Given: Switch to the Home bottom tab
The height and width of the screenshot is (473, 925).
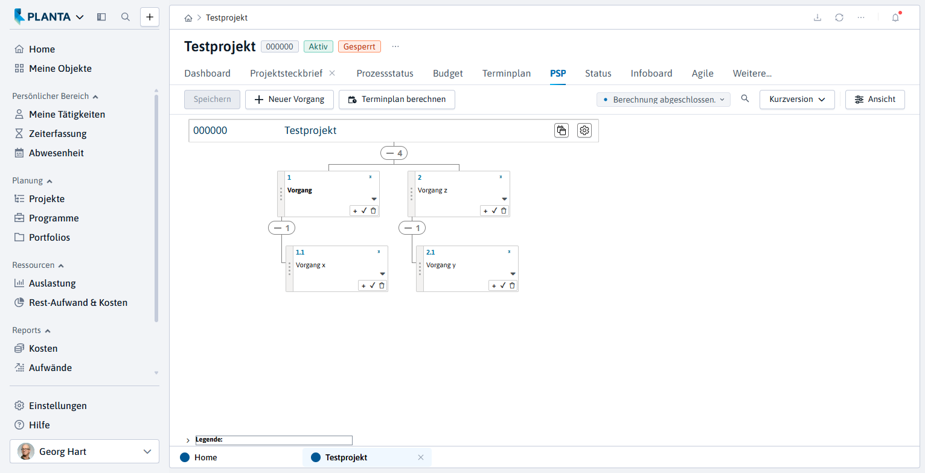Looking at the screenshot, I should point(199,458).
